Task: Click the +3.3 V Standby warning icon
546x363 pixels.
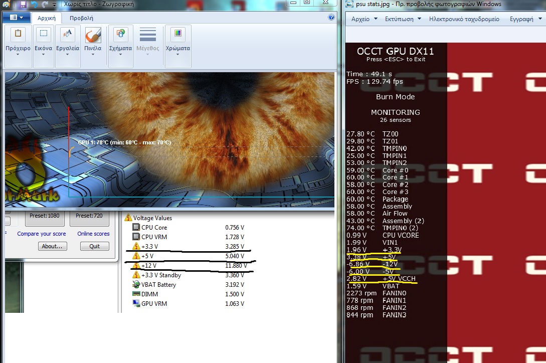Action: pyautogui.click(x=136, y=275)
